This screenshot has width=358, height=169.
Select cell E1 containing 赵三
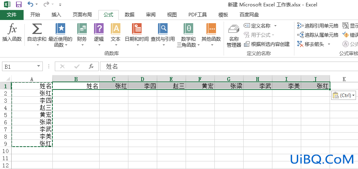(x=172, y=86)
